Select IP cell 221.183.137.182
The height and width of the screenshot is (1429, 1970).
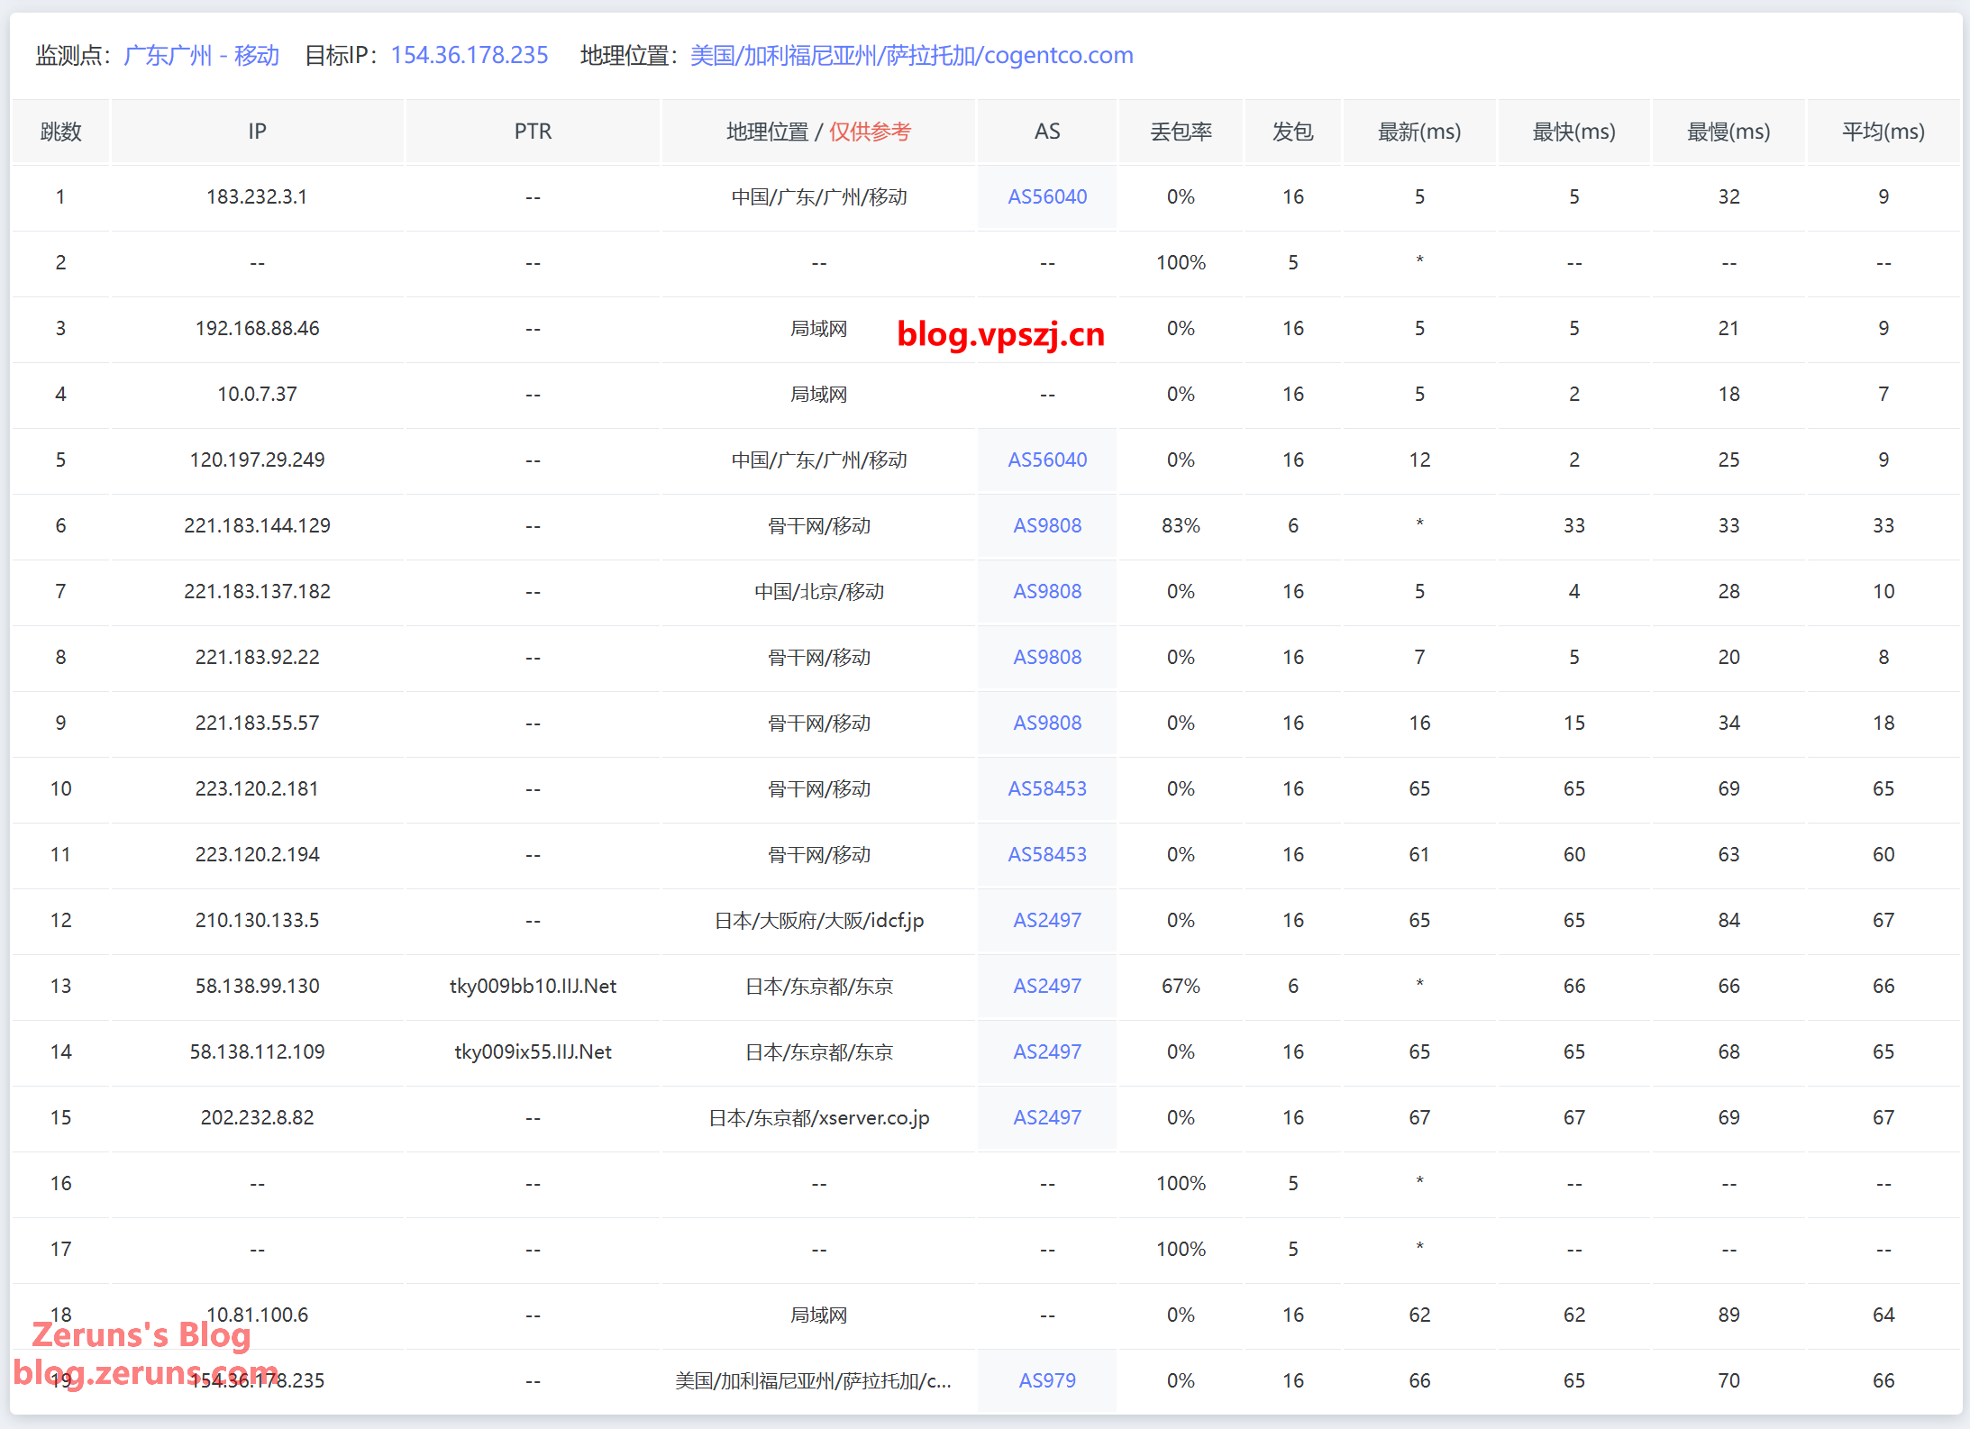click(x=257, y=591)
